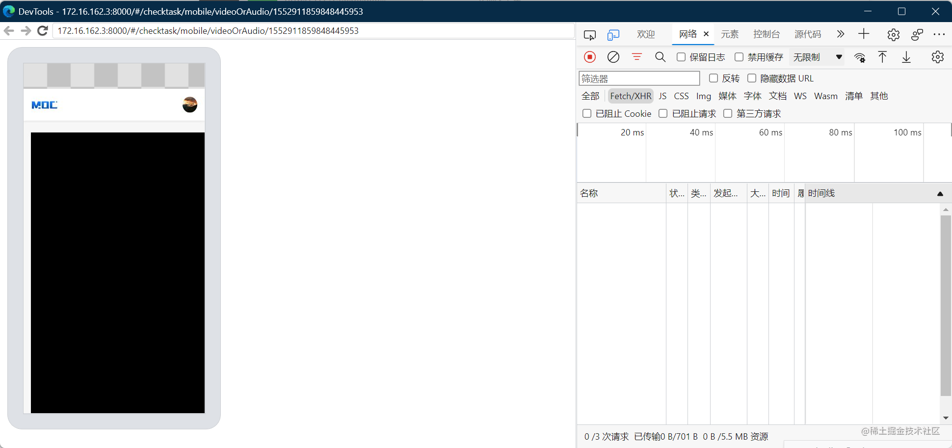
Task: Check the 反转 checkbox
Action: [x=714, y=78]
